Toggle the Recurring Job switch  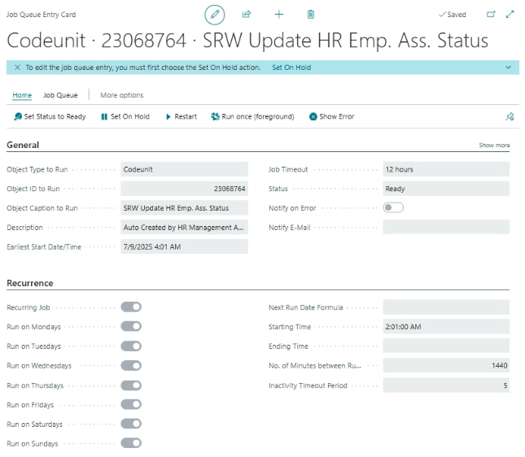pyautogui.click(x=131, y=307)
